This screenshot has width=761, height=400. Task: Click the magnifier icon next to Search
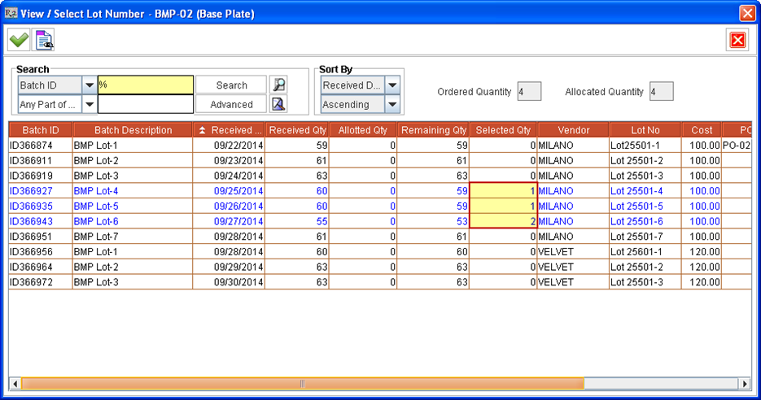point(278,85)
